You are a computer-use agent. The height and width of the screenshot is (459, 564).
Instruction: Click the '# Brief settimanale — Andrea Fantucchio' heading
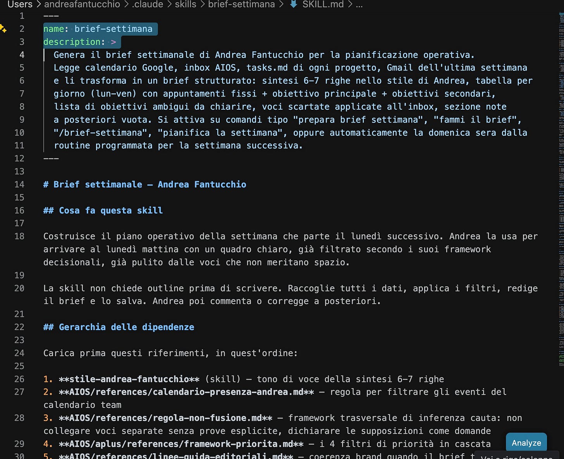point(144,184)
